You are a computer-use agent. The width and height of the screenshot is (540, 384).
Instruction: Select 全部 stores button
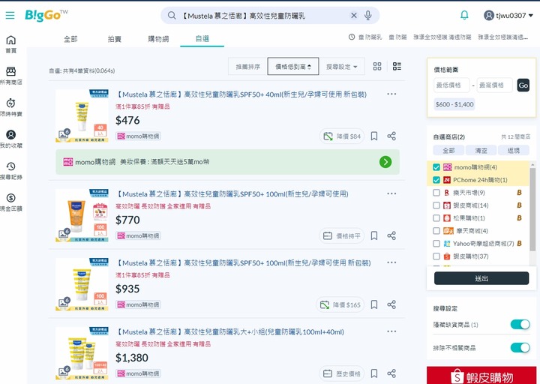tap(448, 151)
